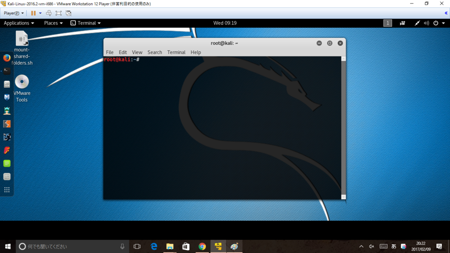This screenshot has width=450, height=253.
Task: Open Places menu
Action: click(53, 23)
